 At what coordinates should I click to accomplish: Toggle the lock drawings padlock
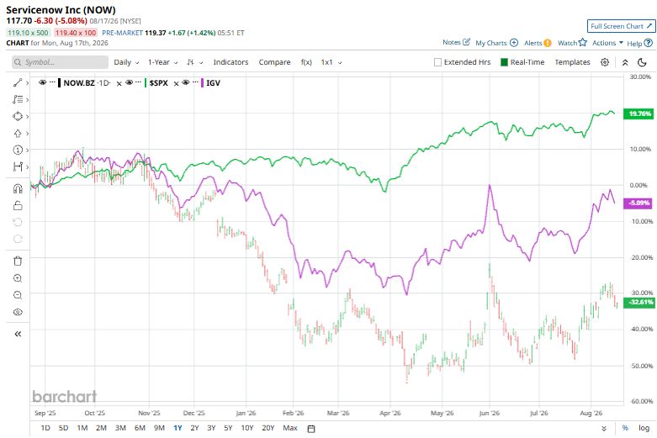(18, 206)
